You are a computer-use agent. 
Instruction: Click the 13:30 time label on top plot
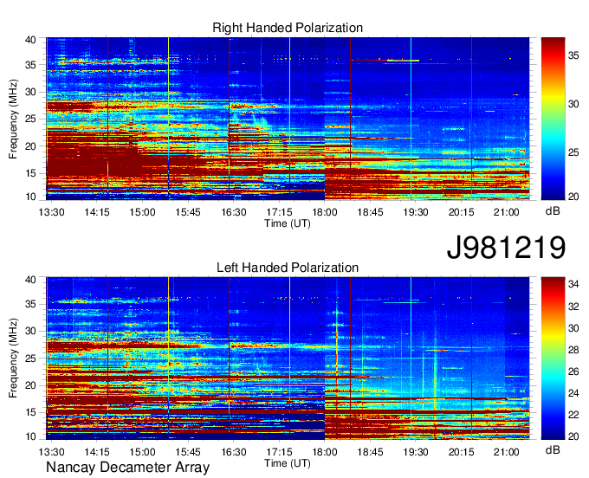click(x=51, y=212)
